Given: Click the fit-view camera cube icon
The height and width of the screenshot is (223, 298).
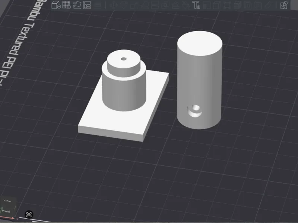Looking at the screenshot, I should 29,214.
